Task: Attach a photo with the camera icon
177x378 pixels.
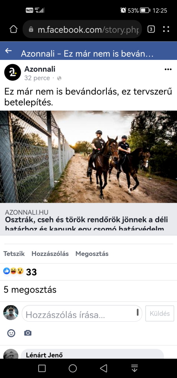Action: [28, 333]
